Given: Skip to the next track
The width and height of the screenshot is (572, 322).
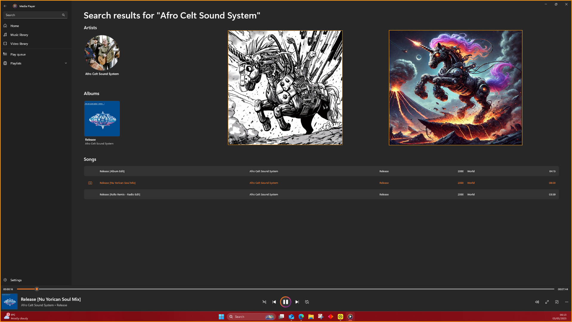Looking at the screenshot, I should pos(297,302).
